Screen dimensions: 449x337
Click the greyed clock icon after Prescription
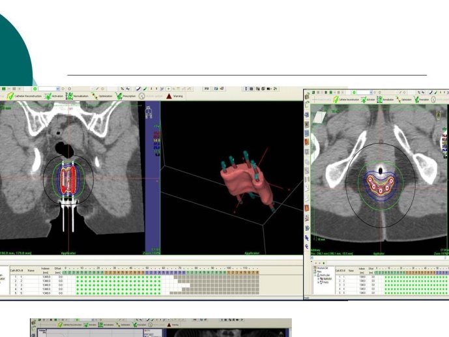(x=142, y=96)
